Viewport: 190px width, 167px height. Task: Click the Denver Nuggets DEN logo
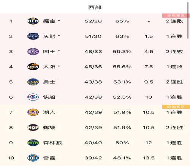pos(33,21)
